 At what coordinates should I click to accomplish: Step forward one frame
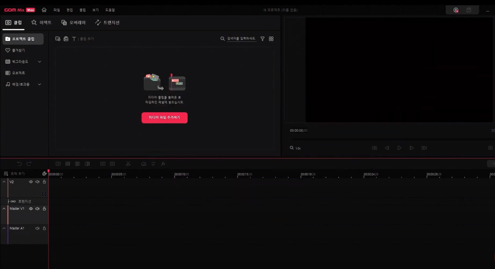(412, 148)
